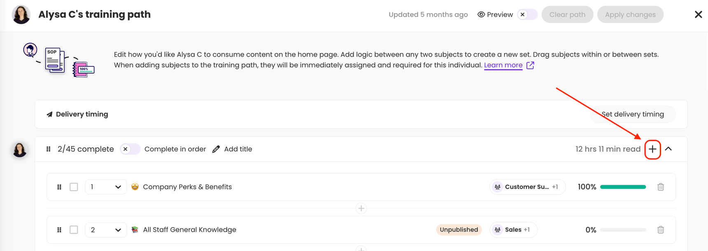This screenshot has height=251, width=708.
Task: Click drag handle of All Staff General Knowledge
Action: pyautogui.click(x=59, y=230)
